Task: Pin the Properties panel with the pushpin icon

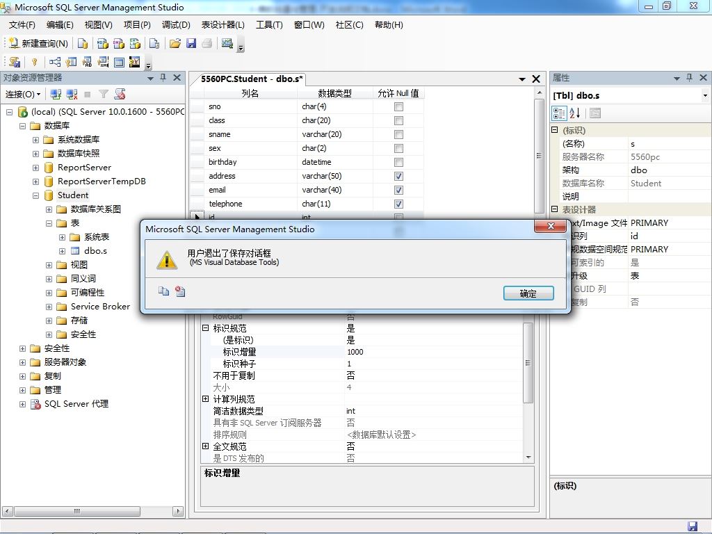Action: point(689,78)
